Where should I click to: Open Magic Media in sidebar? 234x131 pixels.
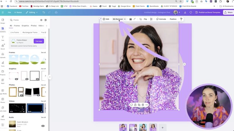(3, 91)
